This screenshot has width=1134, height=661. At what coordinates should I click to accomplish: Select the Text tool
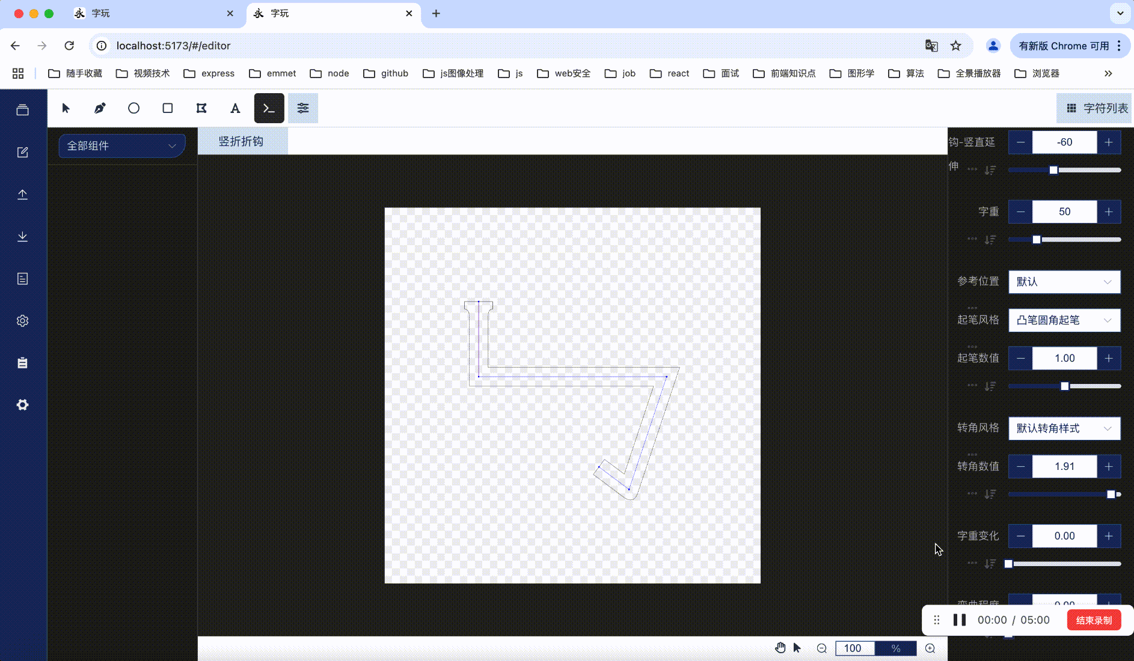(234, 108)
